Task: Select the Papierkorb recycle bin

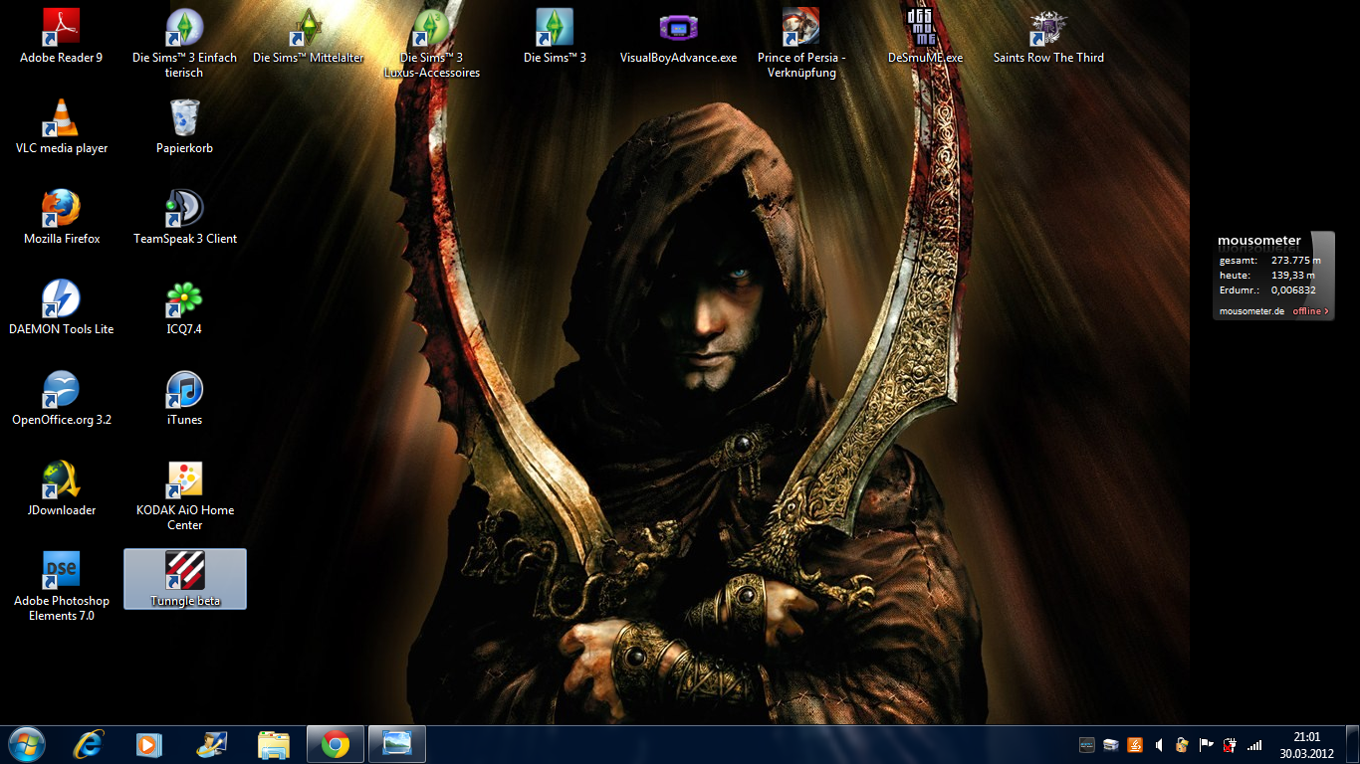Action: click(x=185, y=125)
